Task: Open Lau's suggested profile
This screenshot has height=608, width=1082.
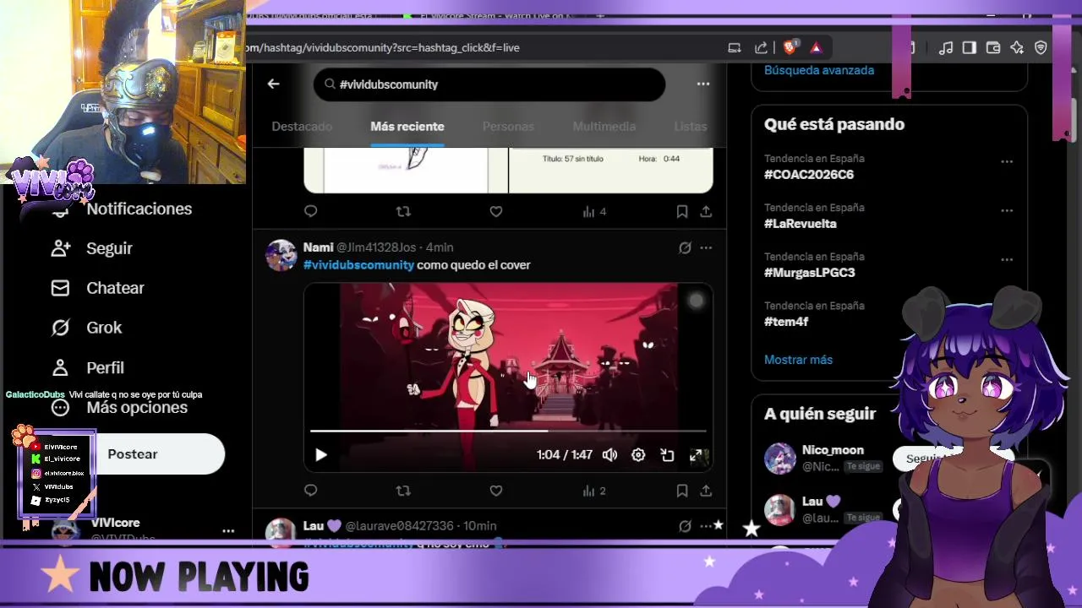Action: click(822, 501)
